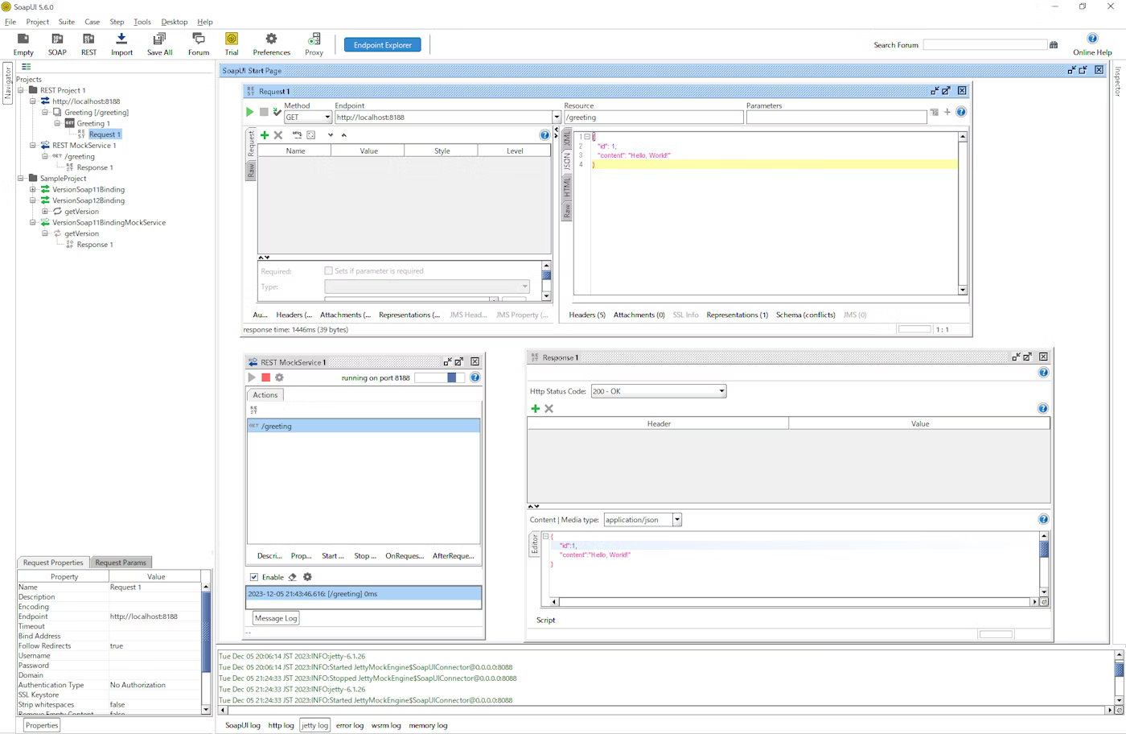Click the Proxy toolbar icon
Viewport: 1126px width, 734px height.
pyautogui.click(x=314, y=39)
